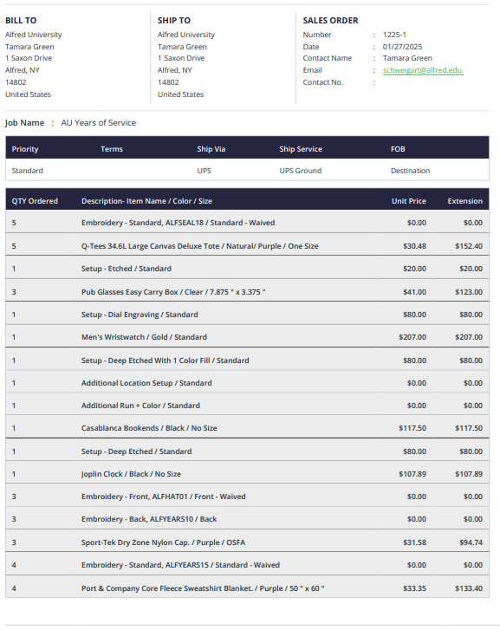Click the Unit Price column header
Image resolution: width=500 pixels, height=630 pixels.
point(409,201)
